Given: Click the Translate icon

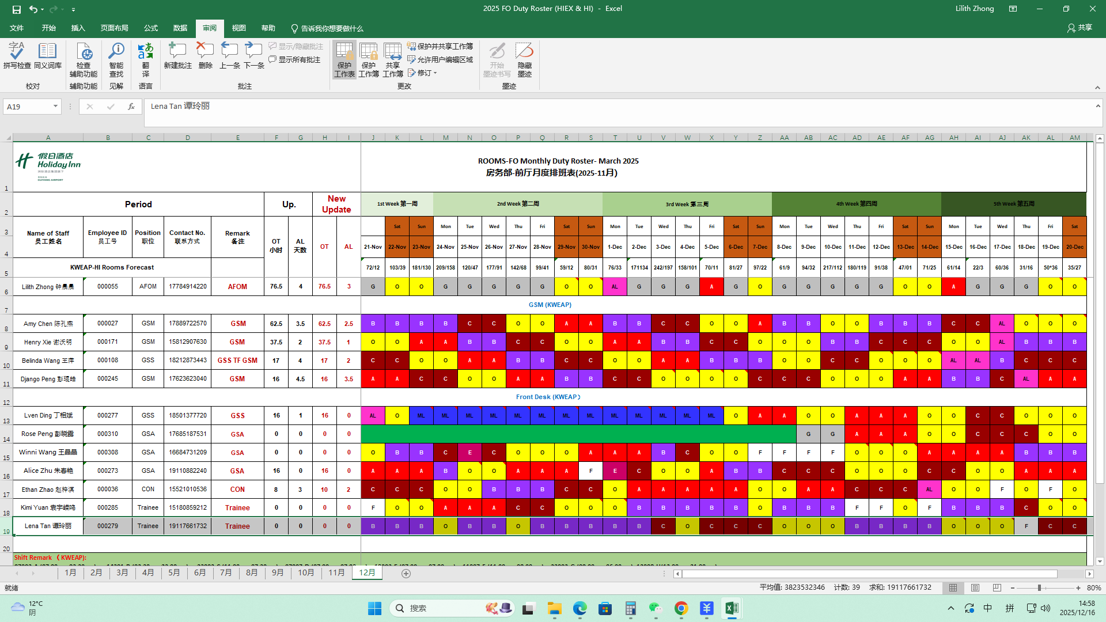Looking at the screenshot, I should (x=145, y=56).
